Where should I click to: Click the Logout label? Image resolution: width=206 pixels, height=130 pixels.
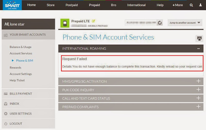[x=16, y=124]
